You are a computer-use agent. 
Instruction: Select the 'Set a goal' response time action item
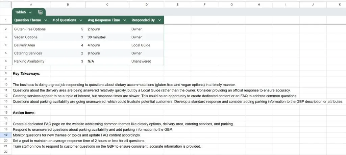pyautogui.click(x=79, y=141)
